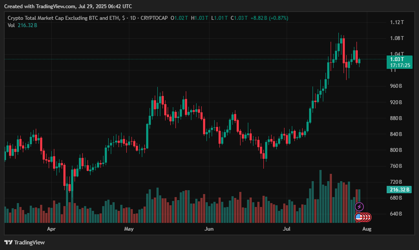Click the 1.12 T price axis label
Screen dimensions: 419x250
[396, 22]
